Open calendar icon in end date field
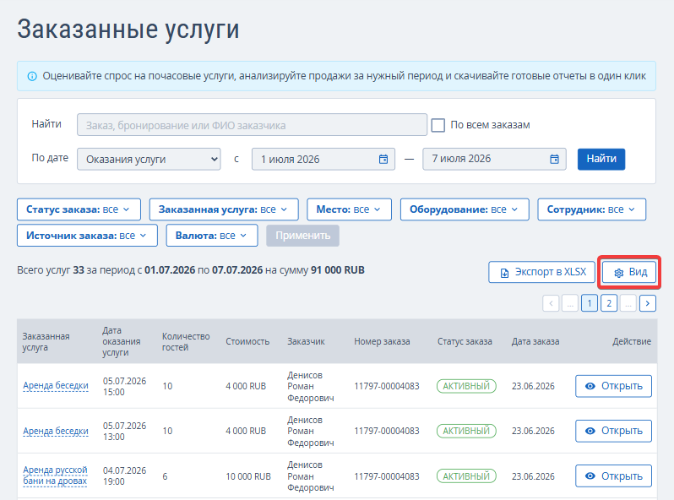The image size is (674, 500). coord(555,159)
